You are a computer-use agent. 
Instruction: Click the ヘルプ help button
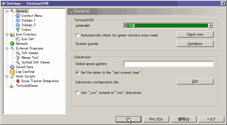(x=211, y=119)
